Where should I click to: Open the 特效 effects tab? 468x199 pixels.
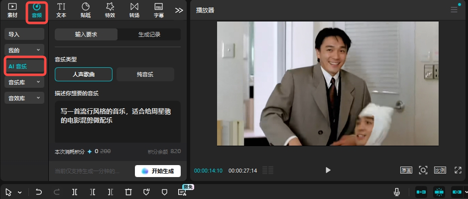click(110, 10)
